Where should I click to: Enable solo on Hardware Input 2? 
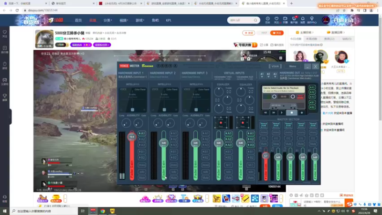174,172
